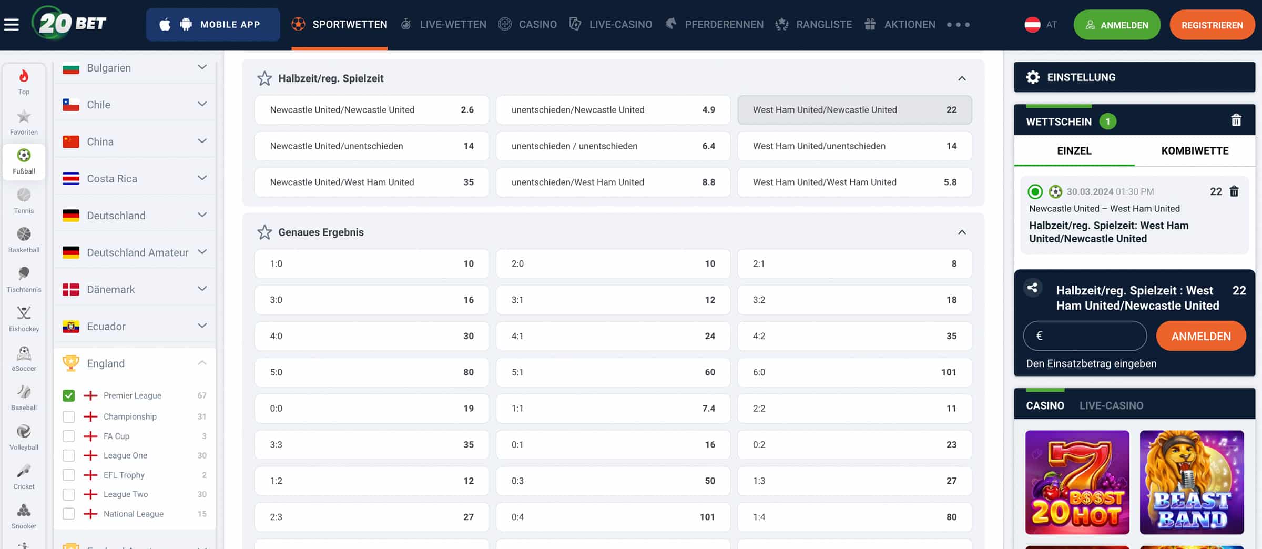Click the 20BET logo

pos(69,23)
